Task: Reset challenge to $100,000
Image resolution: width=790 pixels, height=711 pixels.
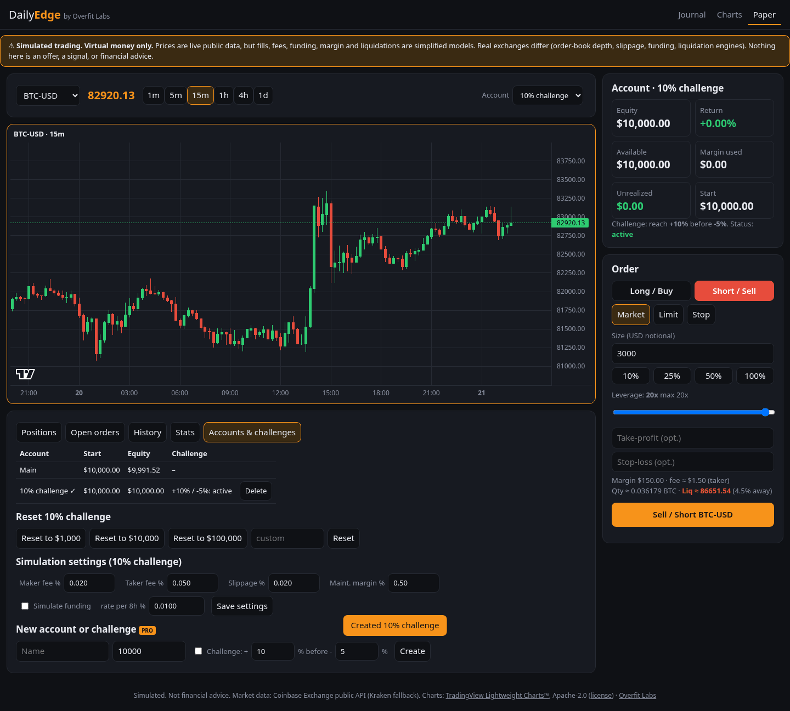Action: pyautogui.click(x=207, y=538)
